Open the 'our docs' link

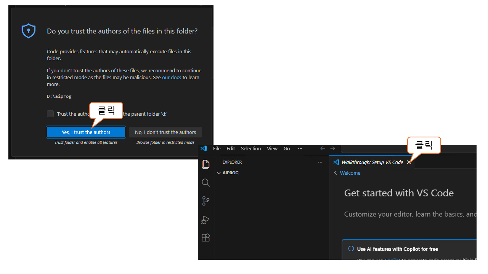(172, 77)
